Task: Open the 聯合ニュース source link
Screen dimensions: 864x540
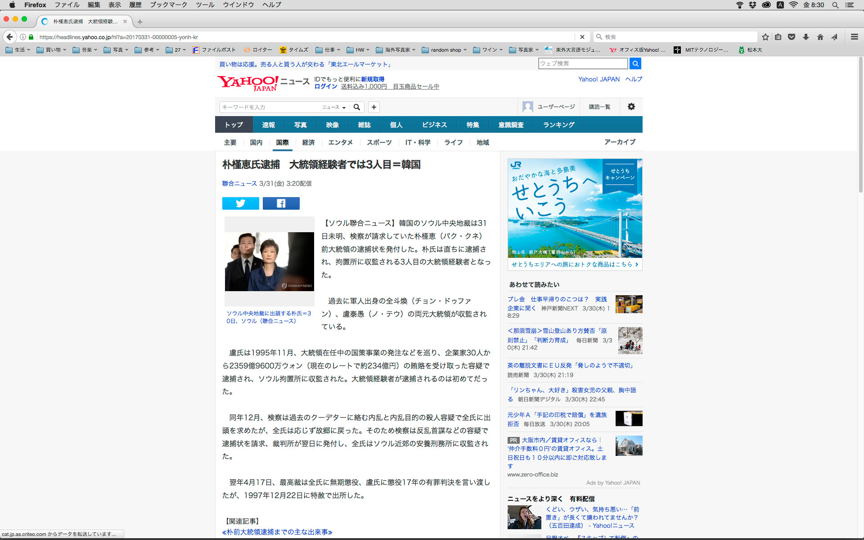Action: tap(239, 184)
